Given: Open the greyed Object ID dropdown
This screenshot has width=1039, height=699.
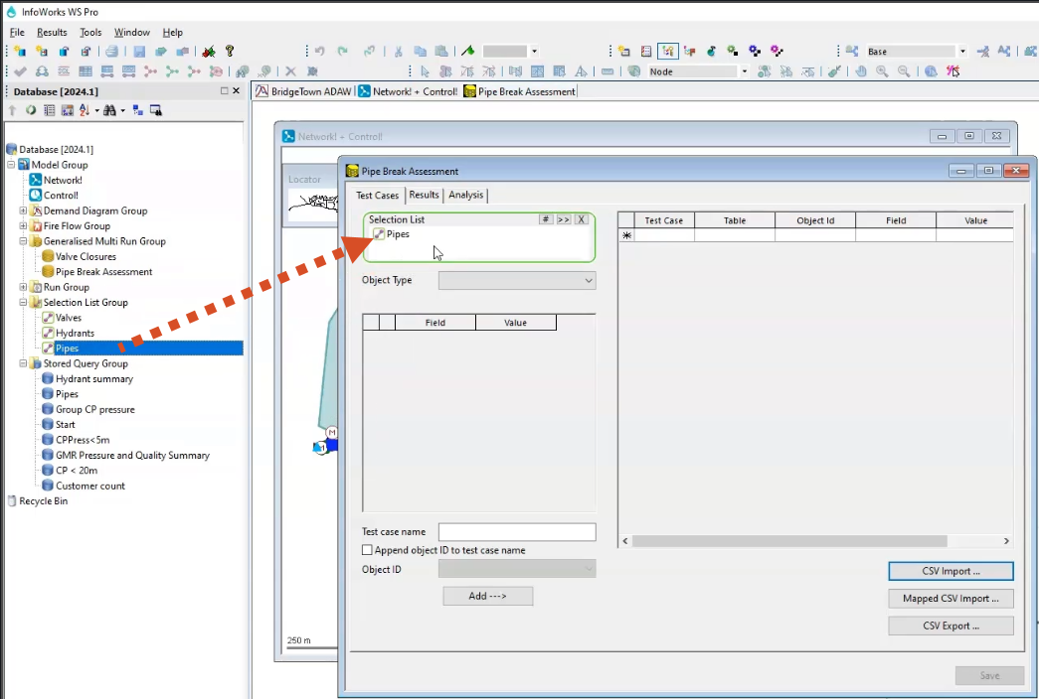Looking at the screenshot, I should pyautogui.click(x=517, y=569).
